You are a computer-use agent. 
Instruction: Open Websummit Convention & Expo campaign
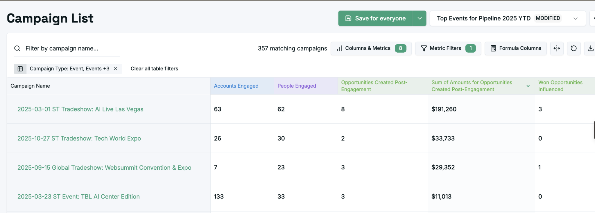[104, 168]
